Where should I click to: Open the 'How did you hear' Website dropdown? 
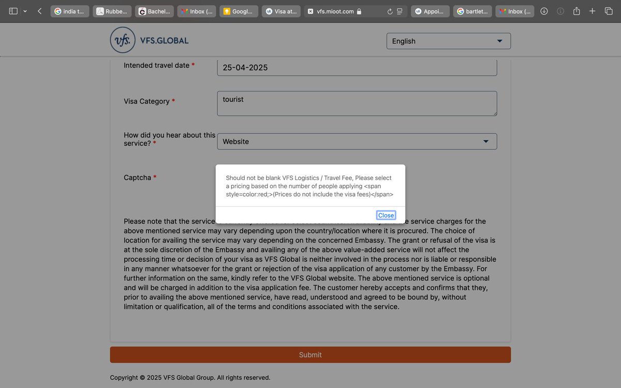click(x=357, y=141)
